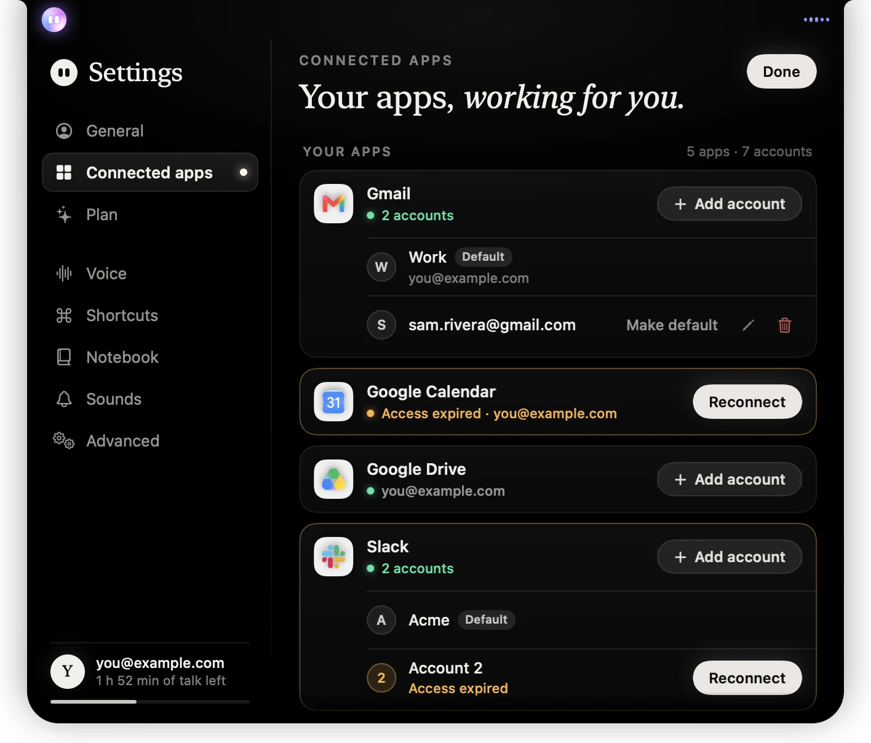Reconnect Google Calendar
Viewport: 871px width, 743px height.
coord(747,402)
